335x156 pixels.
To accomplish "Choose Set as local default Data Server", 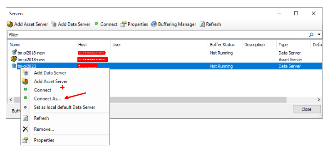I will [65, 107].
